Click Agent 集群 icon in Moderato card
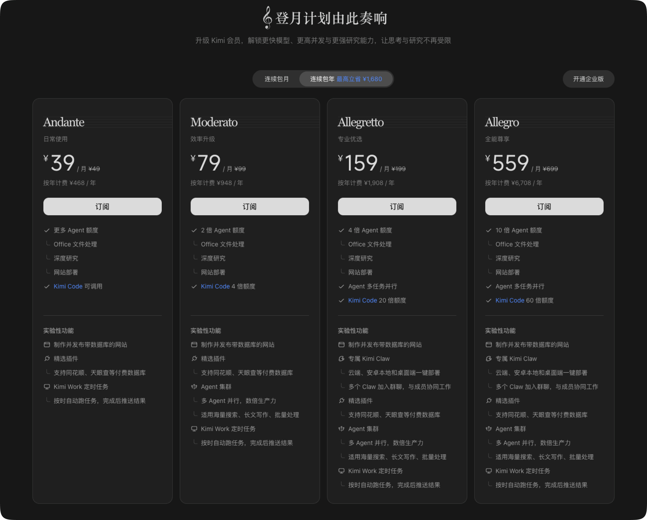Screen dimensions: 647x520 pyautogui.click(x=194, y=387)
